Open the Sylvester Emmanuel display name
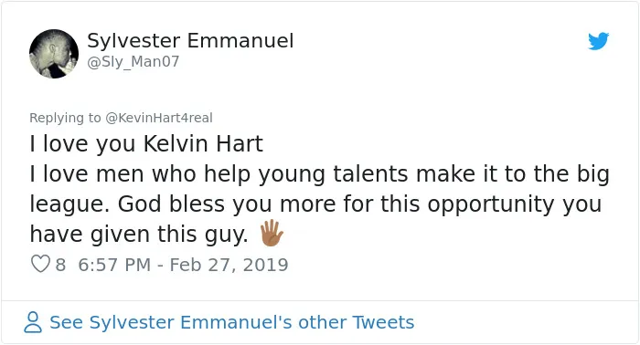640x345 pixels. click(x=190, y=40)
